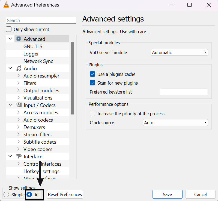Screen dimensions: 218x201
Task: Click the Preferred keystore list field
Action: coord(184,92)
